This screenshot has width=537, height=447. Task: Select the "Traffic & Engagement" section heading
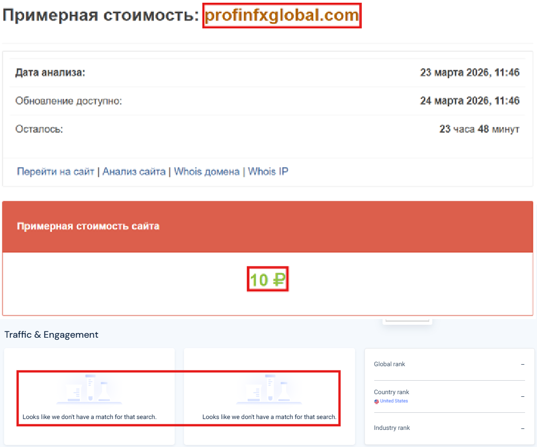[50, 335]
